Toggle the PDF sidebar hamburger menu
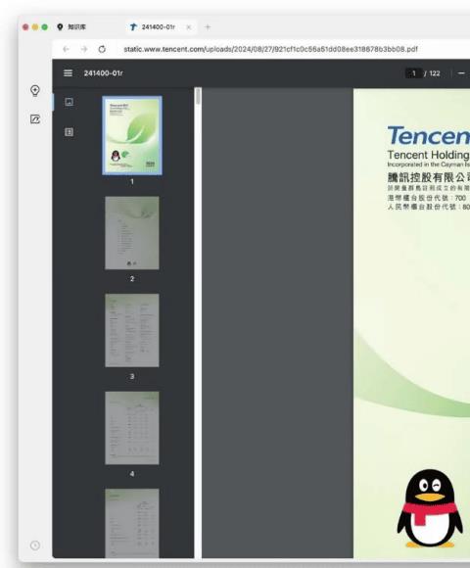 (x=68, y=73)
